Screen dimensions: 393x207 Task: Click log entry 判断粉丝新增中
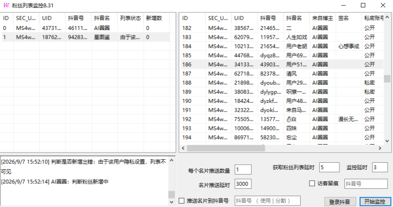coord(55,181)
